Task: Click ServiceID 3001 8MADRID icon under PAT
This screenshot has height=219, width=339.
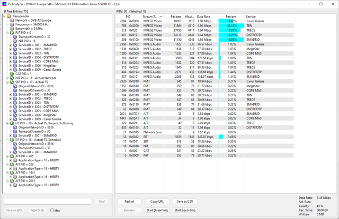Action: coord(15,45)
